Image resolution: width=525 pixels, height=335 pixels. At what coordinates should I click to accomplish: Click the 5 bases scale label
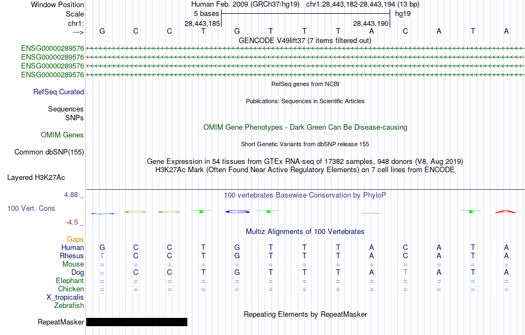206,14
